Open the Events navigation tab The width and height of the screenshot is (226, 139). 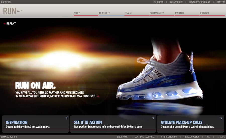[x=179, y=13]
